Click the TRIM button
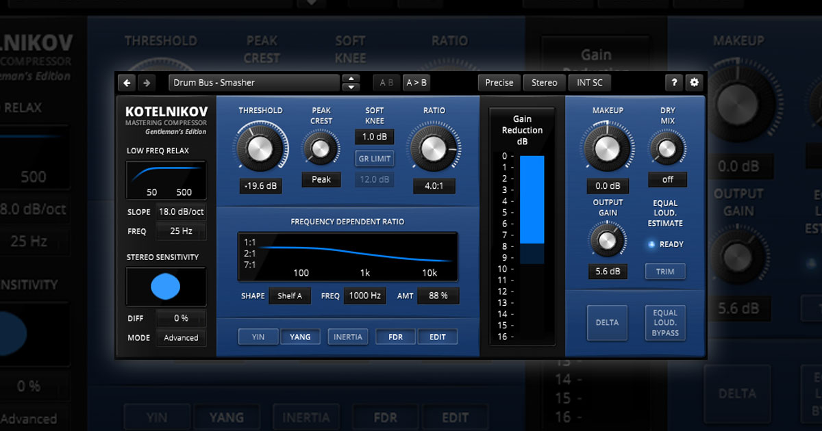 [665, 272]
